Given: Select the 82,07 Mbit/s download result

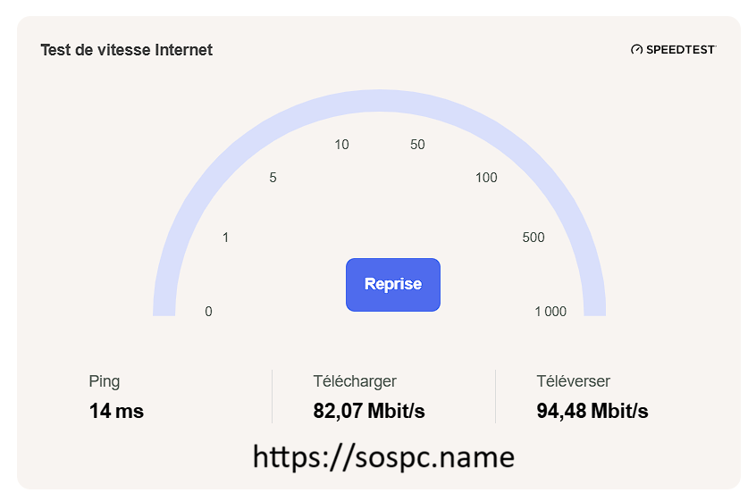Looking at the screenshot, I should (369, 411).
